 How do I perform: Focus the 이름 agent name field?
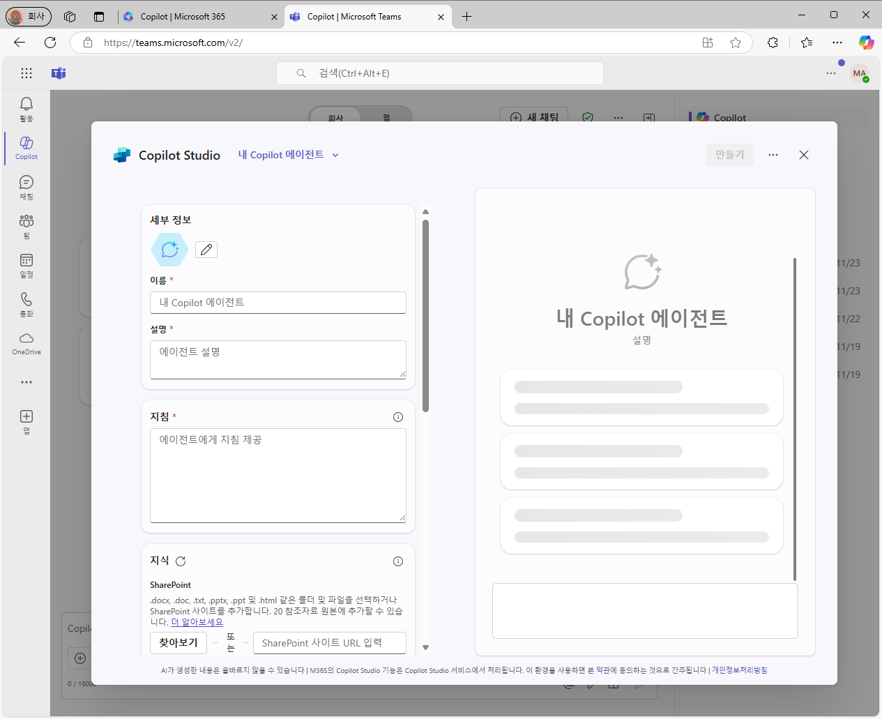point(278,303)
